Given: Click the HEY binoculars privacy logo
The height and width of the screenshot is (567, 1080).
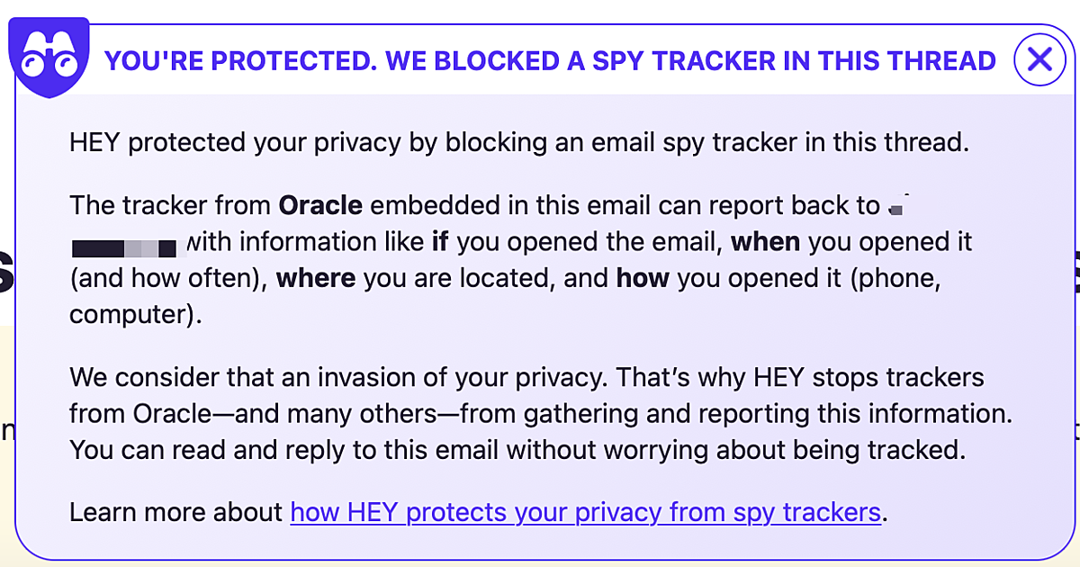Looking at the screenshot, I should pyautogui.click(x=49, y=54).
